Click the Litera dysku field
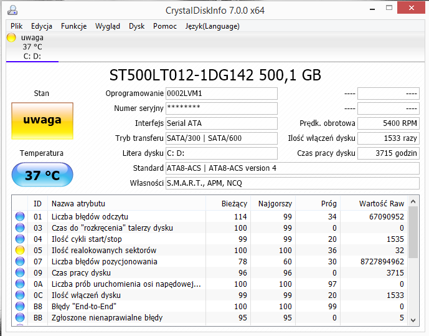The width and height of the screenshot is (429, 336). pos(222,153)
